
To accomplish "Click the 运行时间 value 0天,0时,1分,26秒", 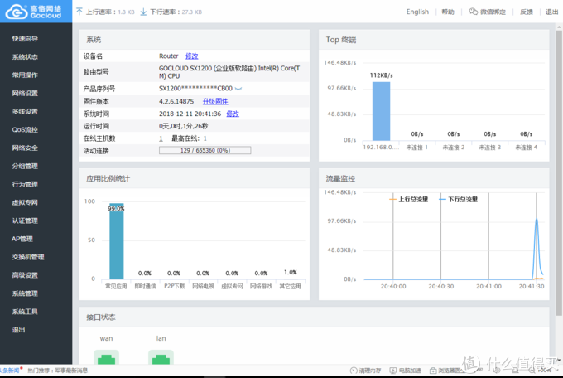I will (x=184, y=126).
